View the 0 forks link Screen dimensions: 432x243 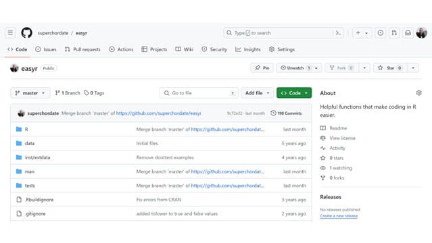tap(332, 178)
